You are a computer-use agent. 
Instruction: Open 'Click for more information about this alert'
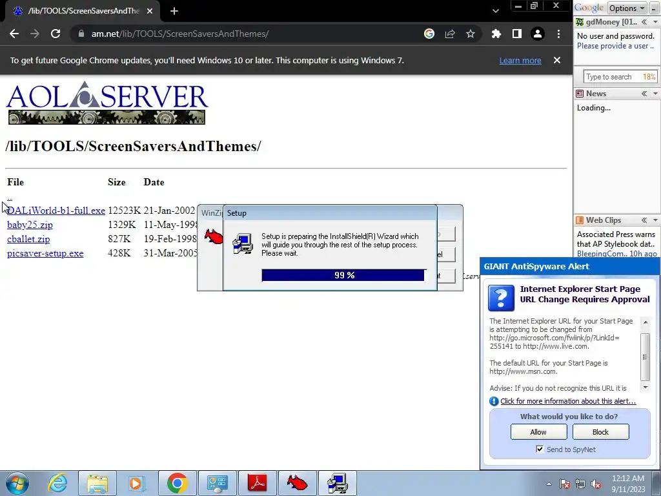click(568, 401)
